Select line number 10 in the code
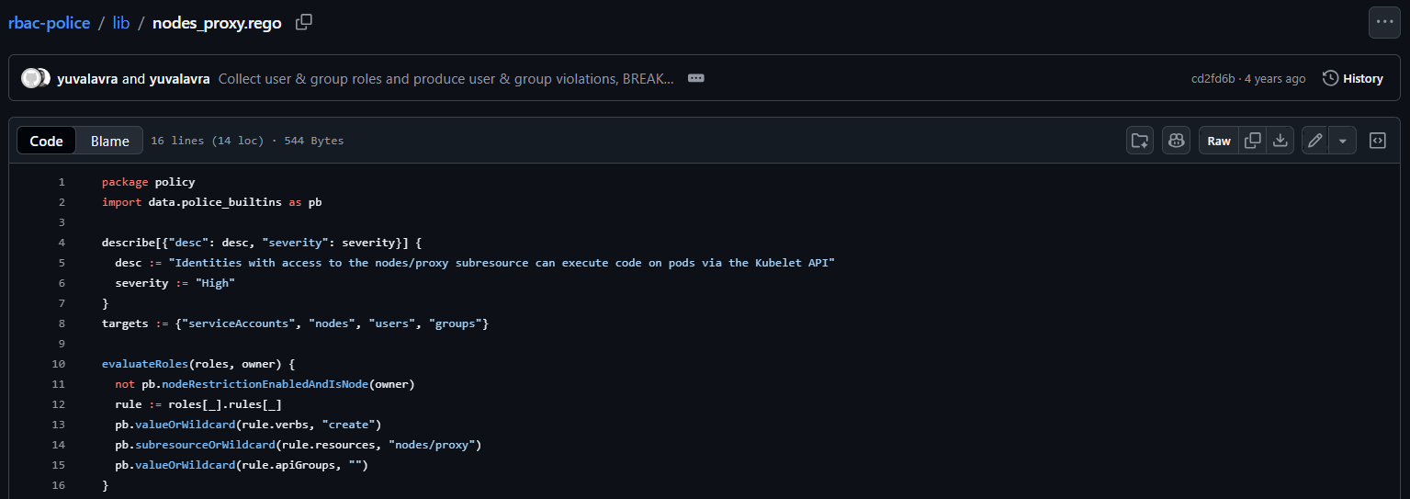The image size is (1410, 499). [x=59, y=364]
